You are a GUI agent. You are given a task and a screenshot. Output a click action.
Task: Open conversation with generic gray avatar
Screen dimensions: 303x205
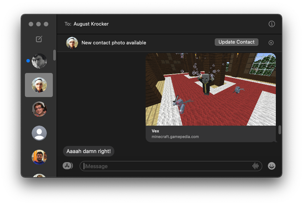coord(39,133)
